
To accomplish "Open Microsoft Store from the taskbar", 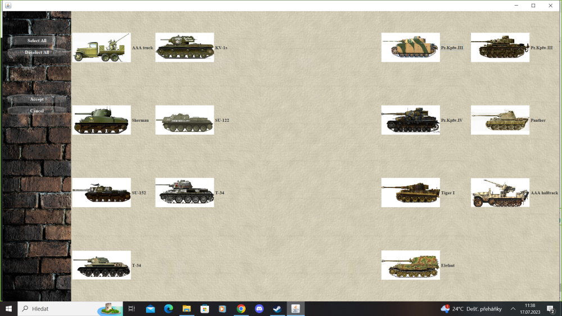I will tap(205, 309).
